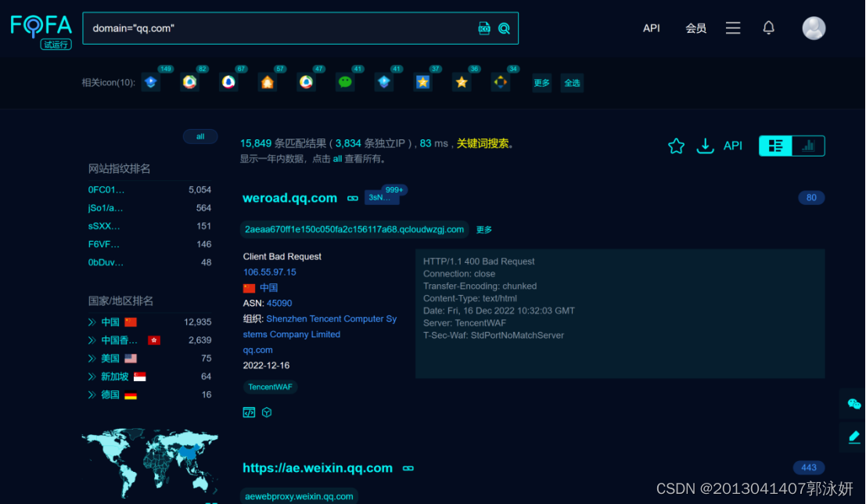This screenshot has width=866, height=504.
Task: Open https://ae.weixin.qq.com result link
Action: tap(318, 468)
